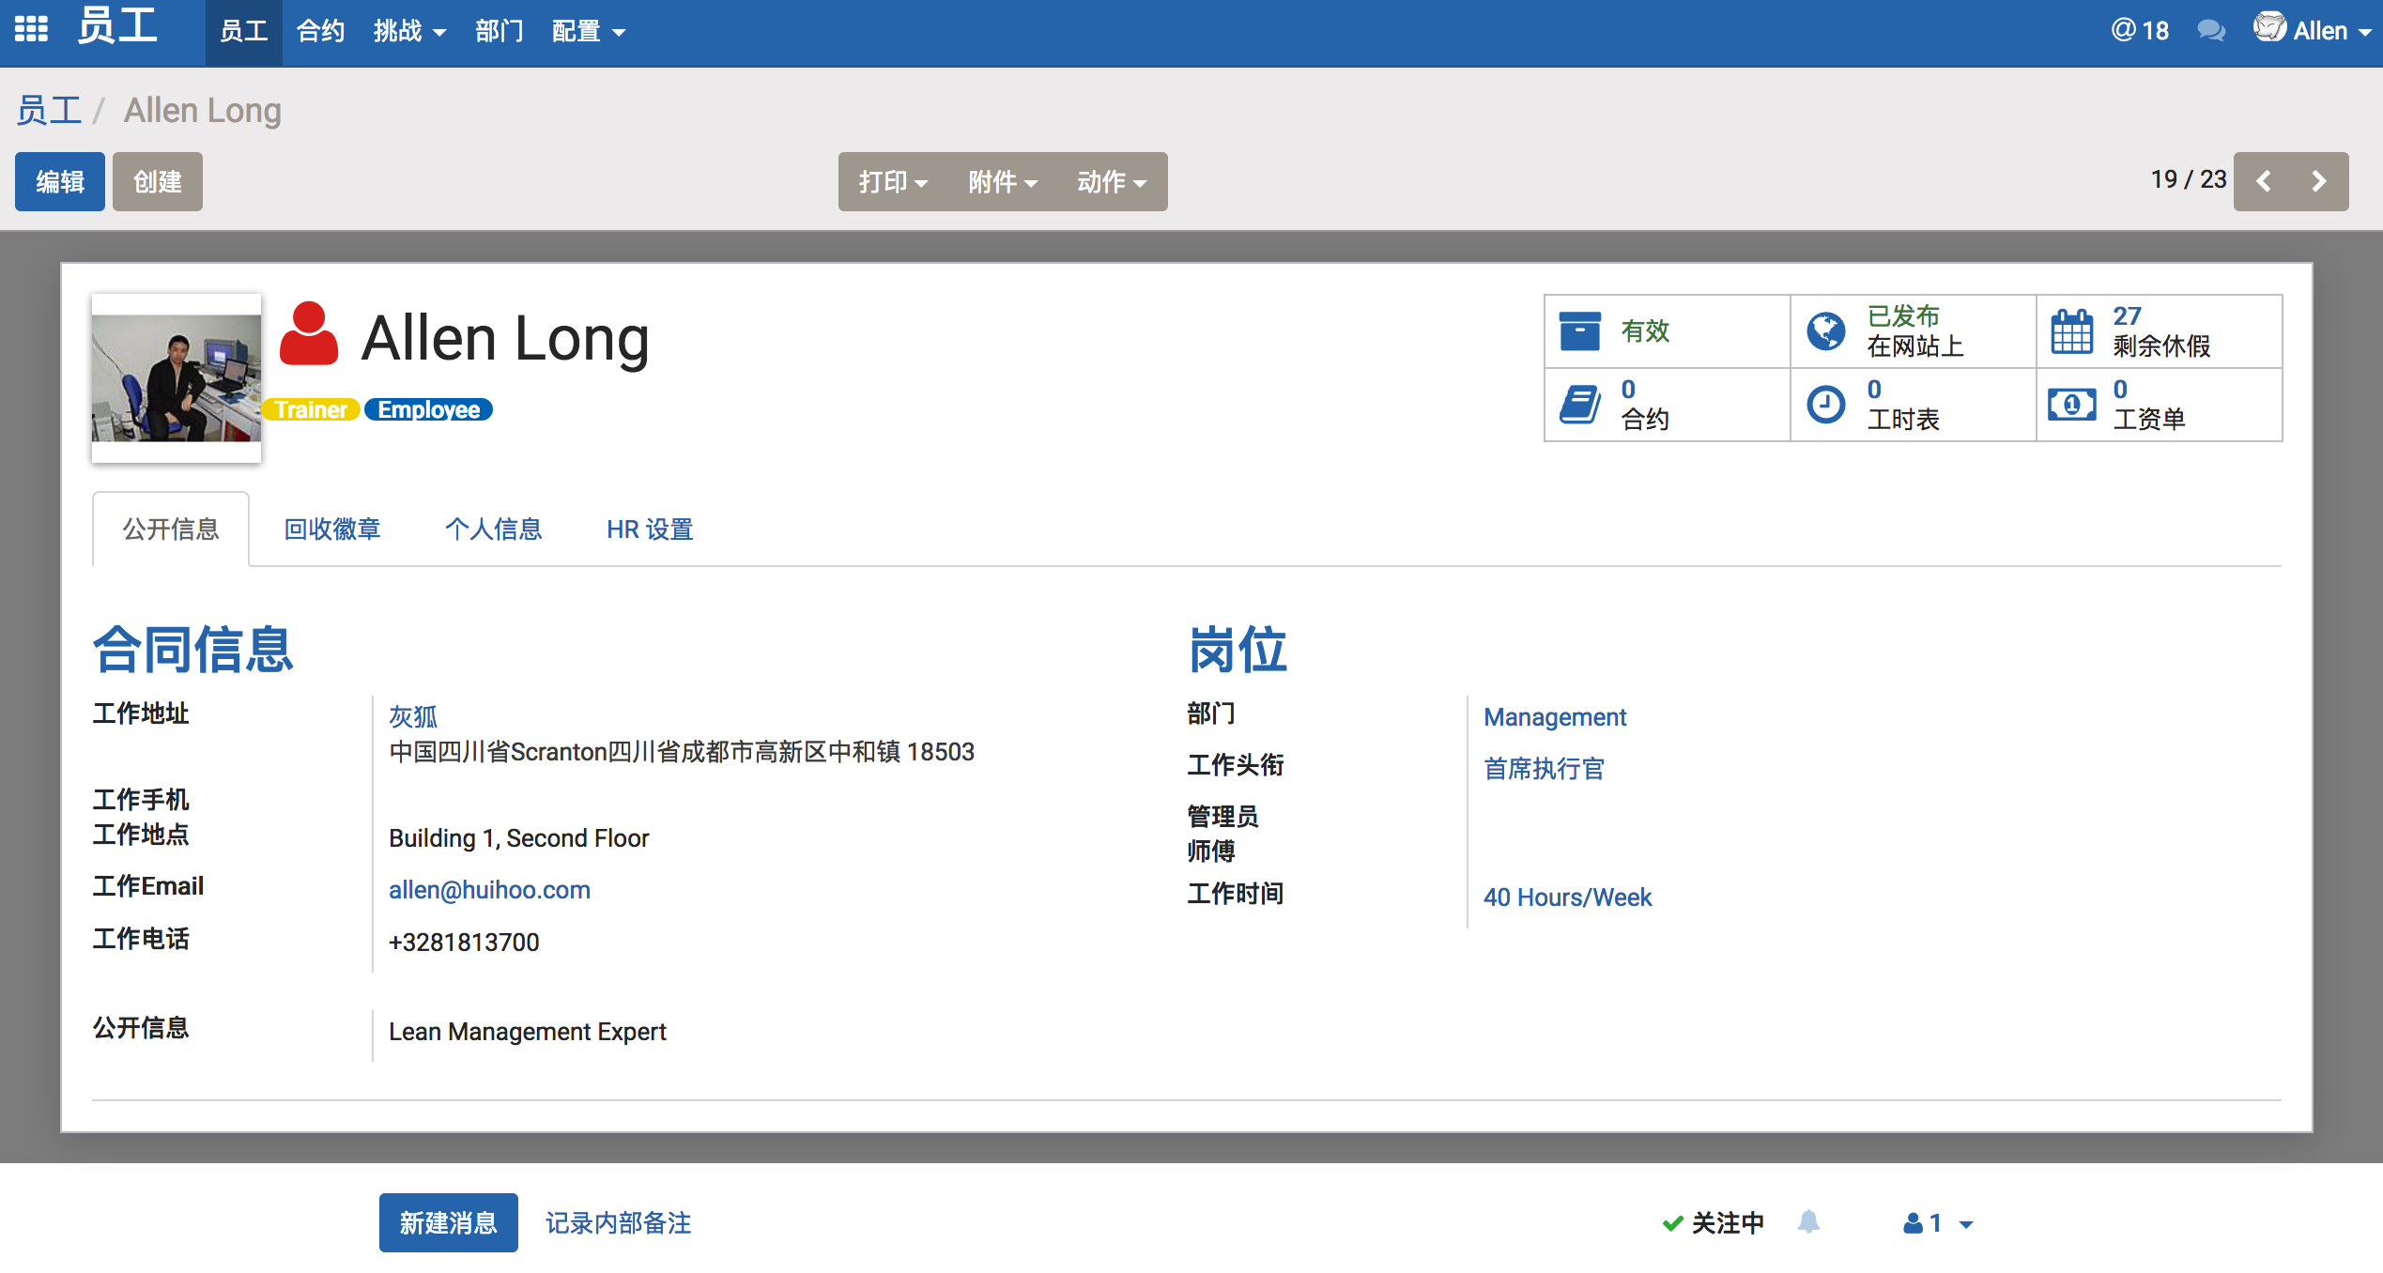Open the apps grid menu icon
2383x1273 pixels.
[x=31, y=30]
